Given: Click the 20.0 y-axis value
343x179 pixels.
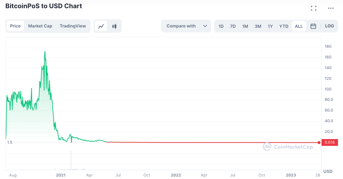Looking at the screenshot, I should [329, 132].
